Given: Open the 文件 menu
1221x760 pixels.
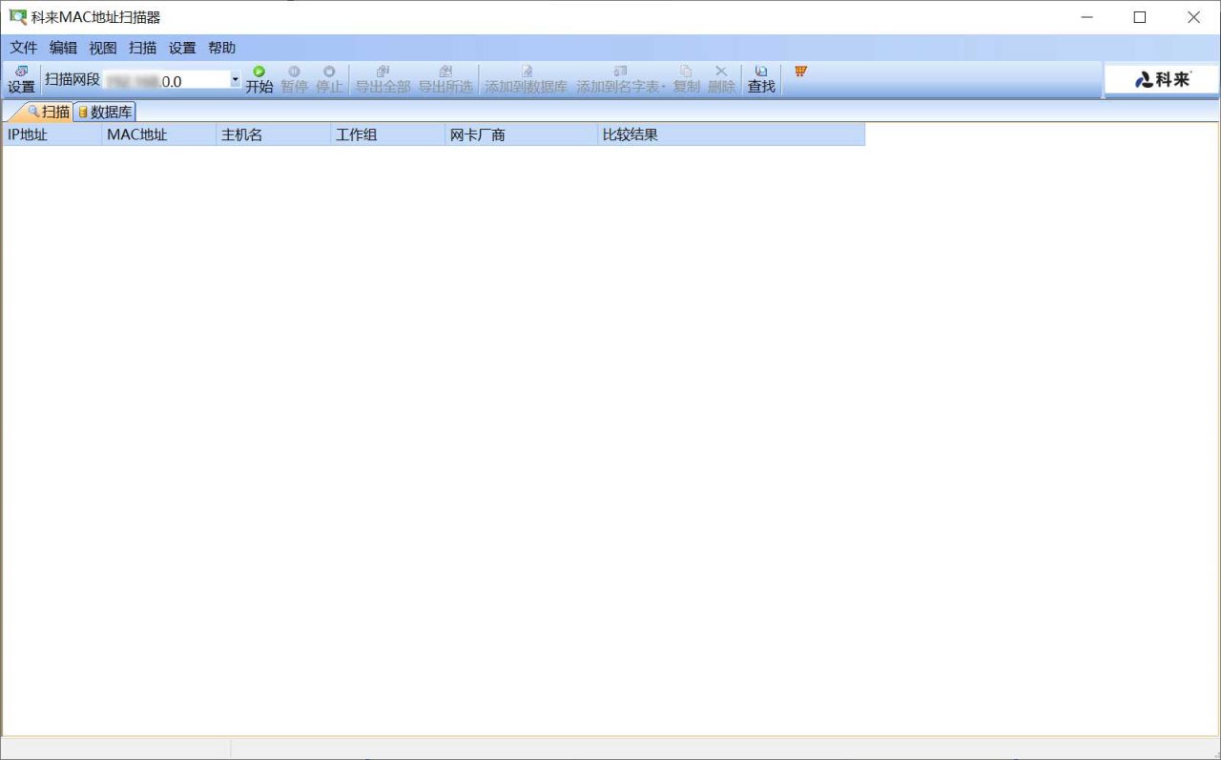Looking at the screenshot, I should pyautogui.click(x=23, y=47).
